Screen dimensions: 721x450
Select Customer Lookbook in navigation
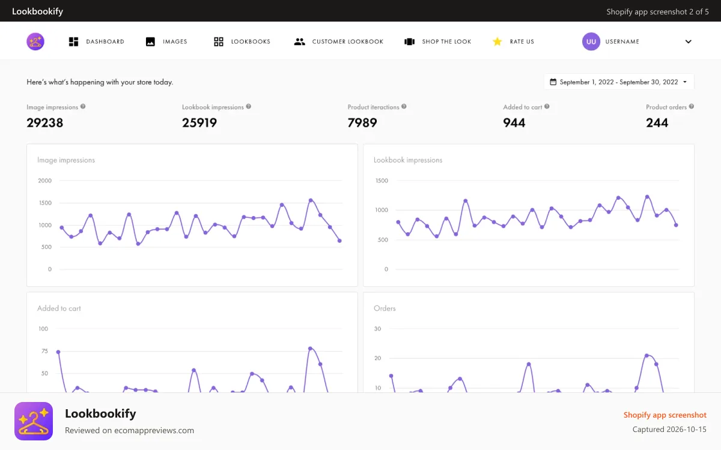tap(339, 41)
